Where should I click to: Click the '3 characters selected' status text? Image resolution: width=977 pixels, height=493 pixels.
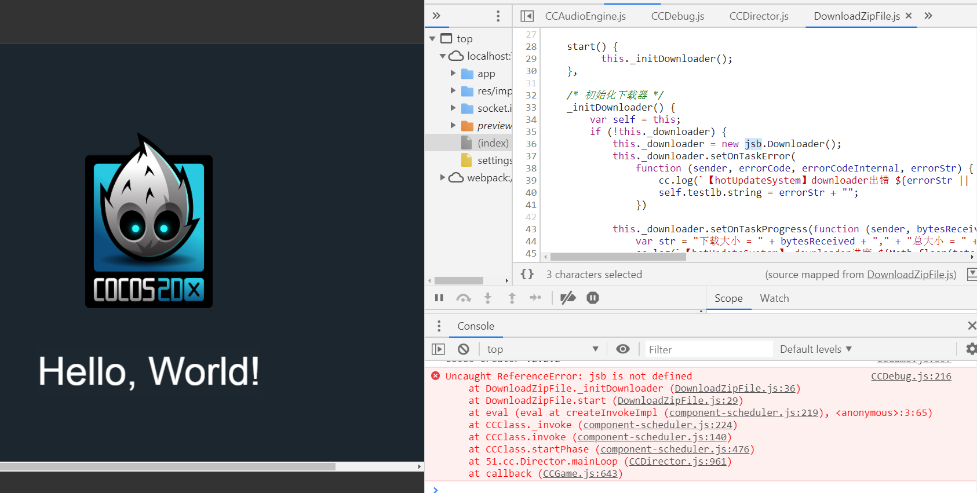(x=594, y=275)
